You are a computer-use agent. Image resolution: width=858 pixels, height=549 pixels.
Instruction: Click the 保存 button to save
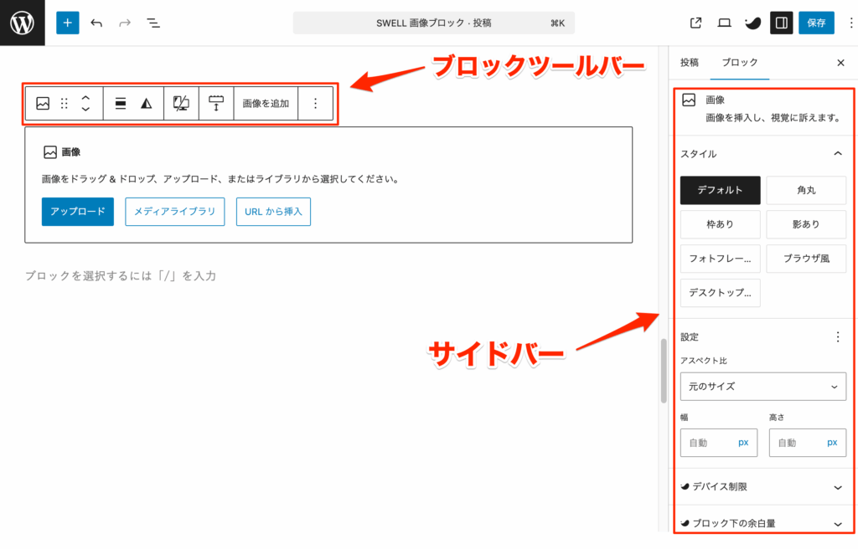point(816,23)
